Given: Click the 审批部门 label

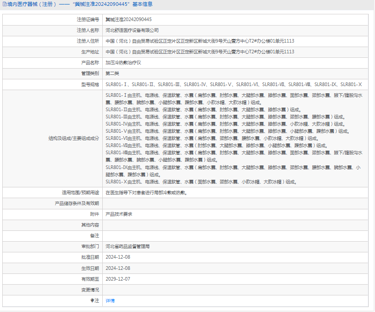Looking at the screenshot, I should (x=90, y=247).
